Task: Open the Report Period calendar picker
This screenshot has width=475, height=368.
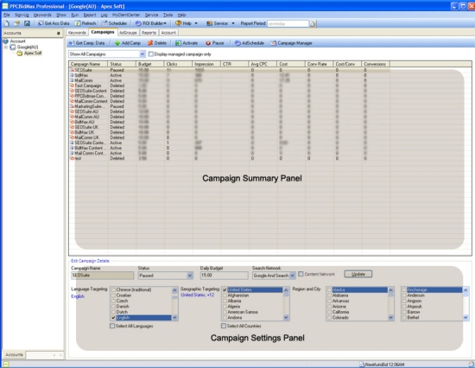Action: 313,23
